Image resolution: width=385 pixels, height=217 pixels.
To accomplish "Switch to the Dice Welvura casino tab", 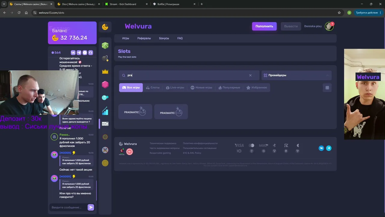I will (x=78, y=4).
